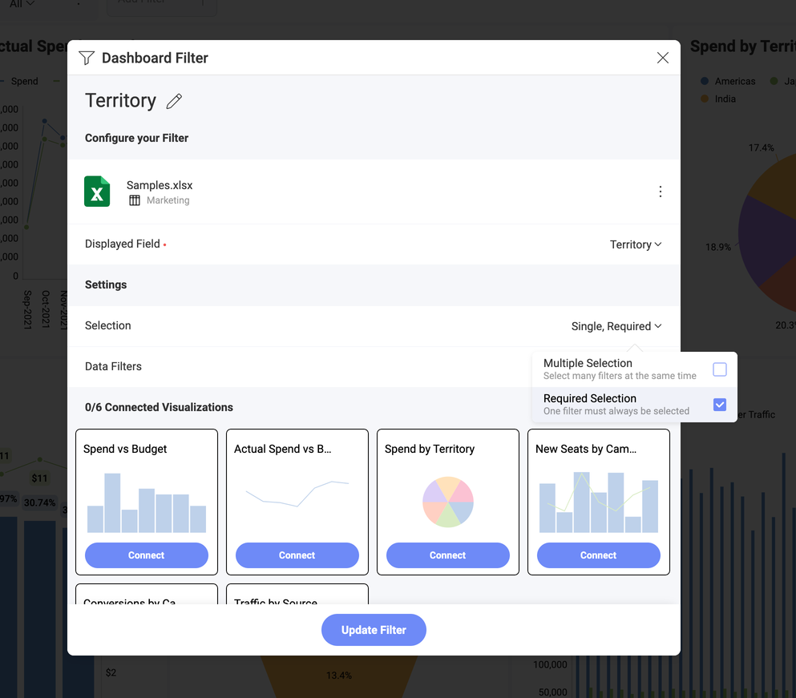Connect the Spend by Territory visualization
The width and height of the screenshot is (796, 698).
tap(448, 555)
